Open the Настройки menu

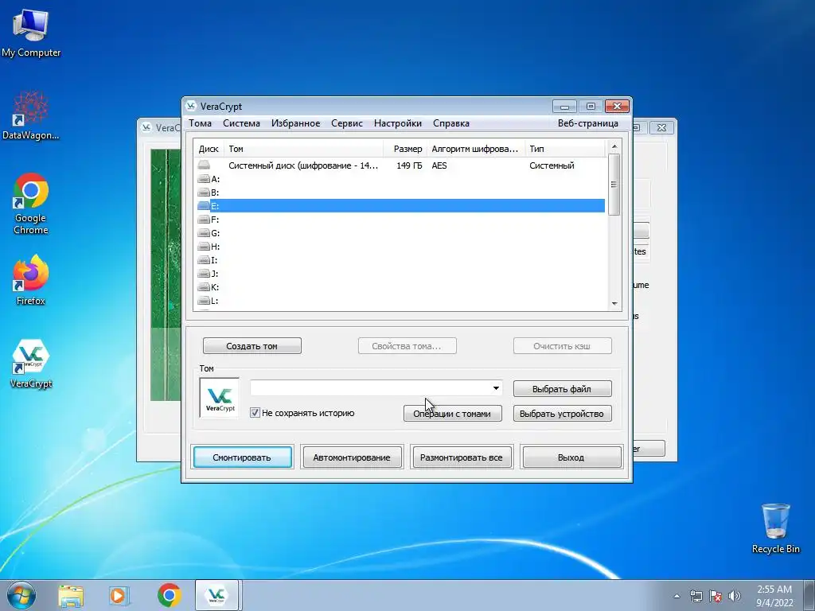[x=398, y=123]
